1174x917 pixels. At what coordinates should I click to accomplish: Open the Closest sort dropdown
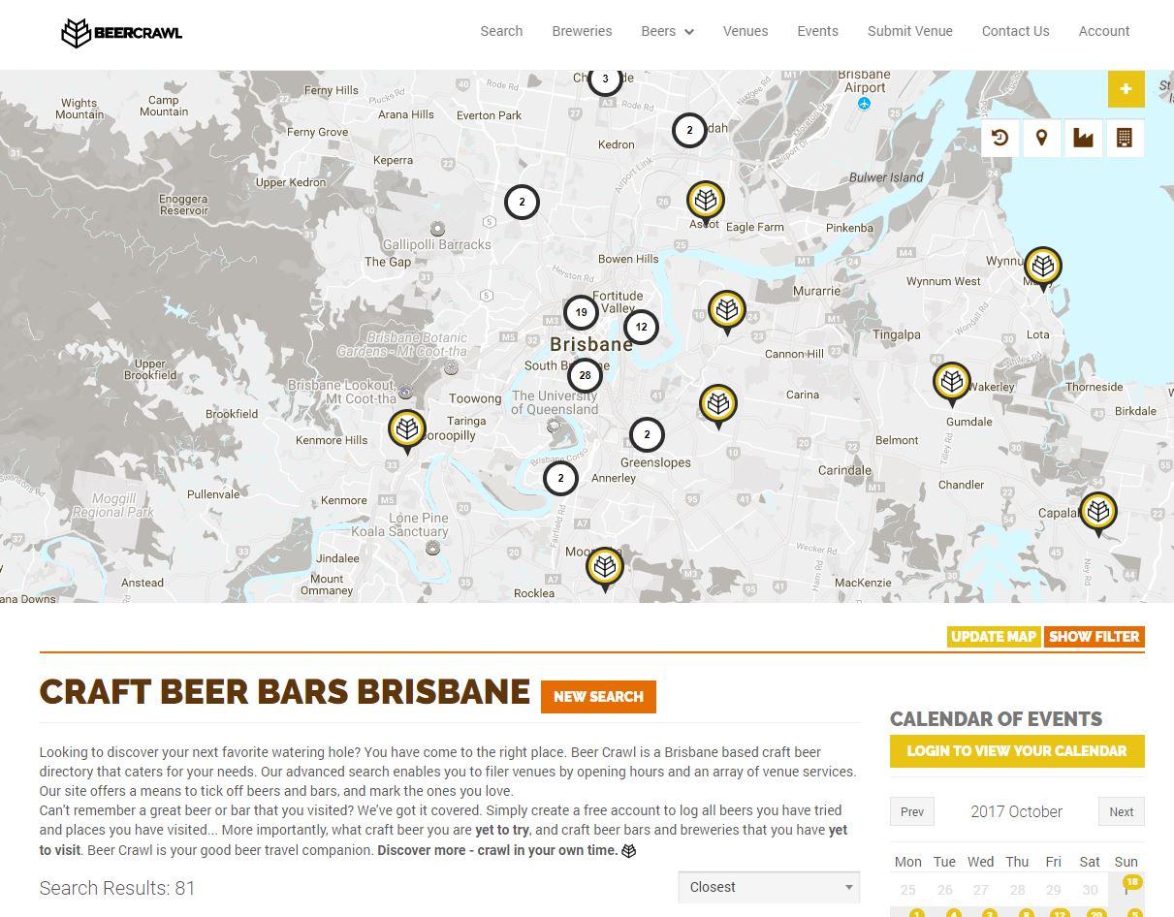point(769,887)
